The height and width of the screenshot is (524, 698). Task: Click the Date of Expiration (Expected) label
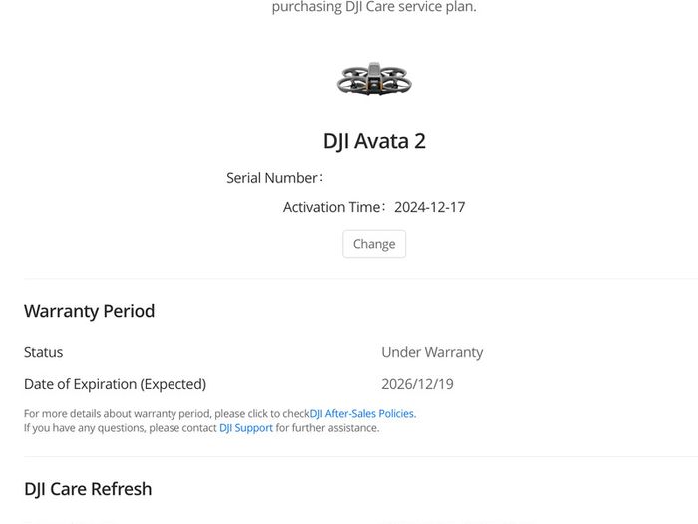[x=116, y=384]
